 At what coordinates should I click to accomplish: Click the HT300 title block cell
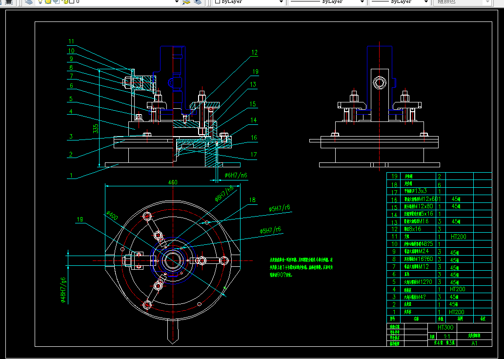click(x=445, y=327)
